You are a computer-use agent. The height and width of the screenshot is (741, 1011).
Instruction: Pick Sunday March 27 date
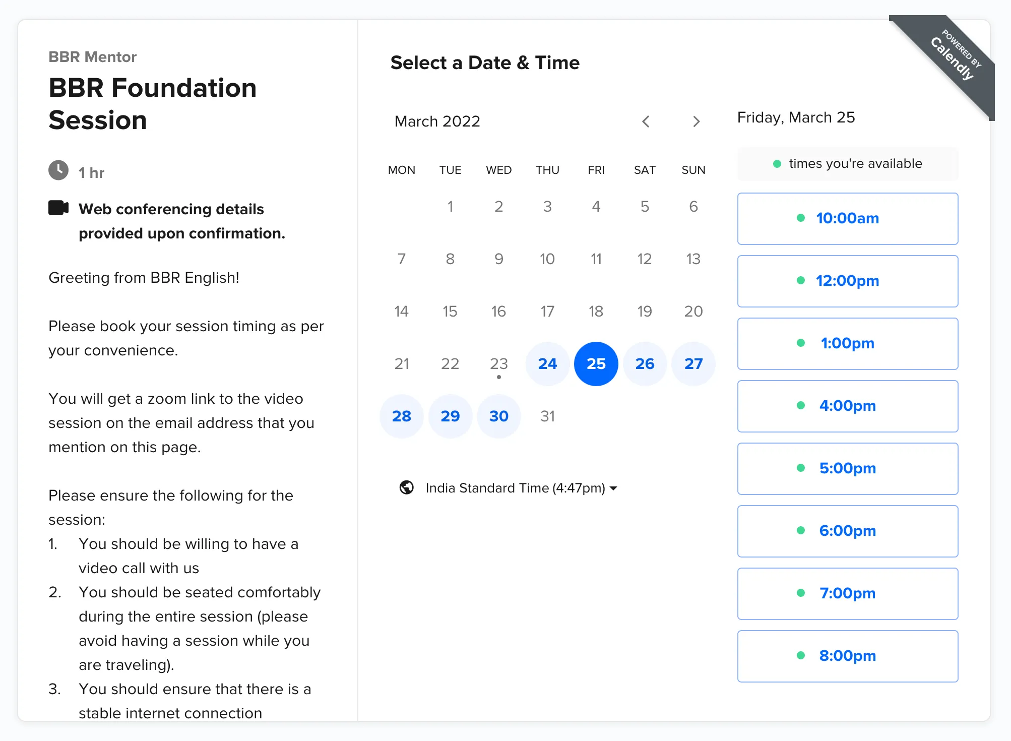[693, 364]
